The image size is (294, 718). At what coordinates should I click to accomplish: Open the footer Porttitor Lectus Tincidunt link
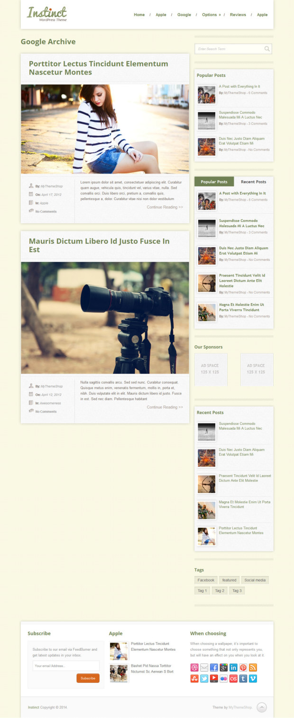point(153,646)
